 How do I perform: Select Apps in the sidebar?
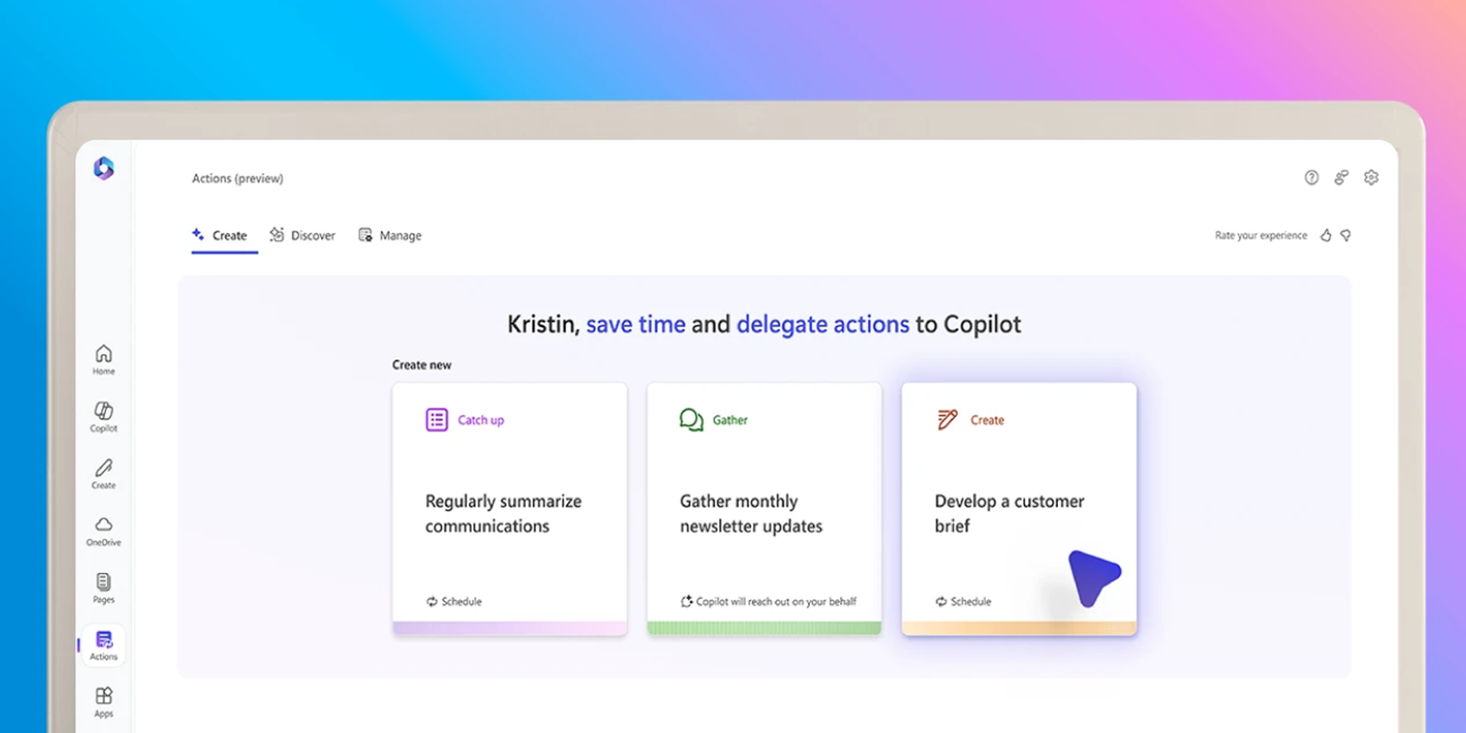click(x=103, y=701)
